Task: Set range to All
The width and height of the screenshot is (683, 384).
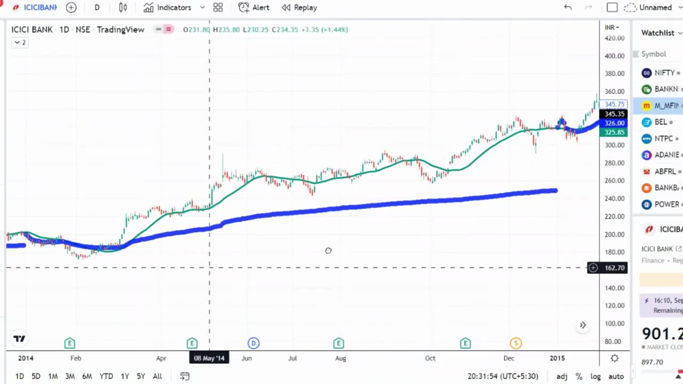Action: click(x=157, y=376)
